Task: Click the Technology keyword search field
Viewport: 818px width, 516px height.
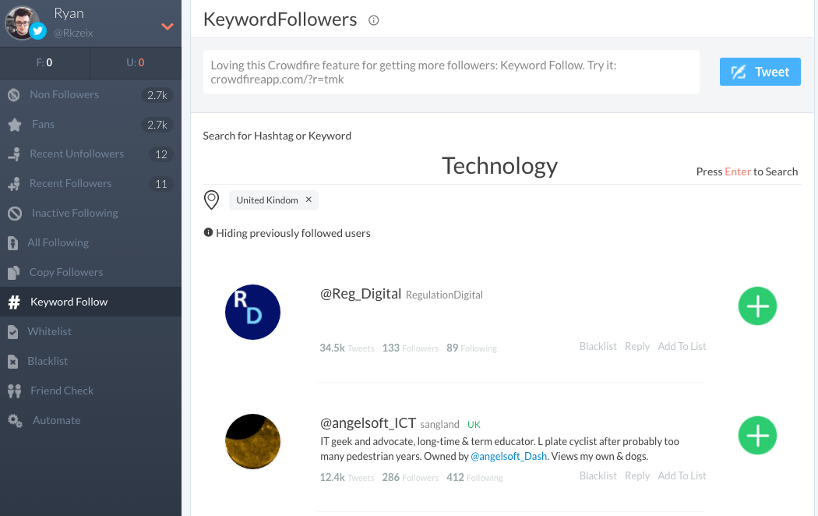Action: tap(500, 166)
